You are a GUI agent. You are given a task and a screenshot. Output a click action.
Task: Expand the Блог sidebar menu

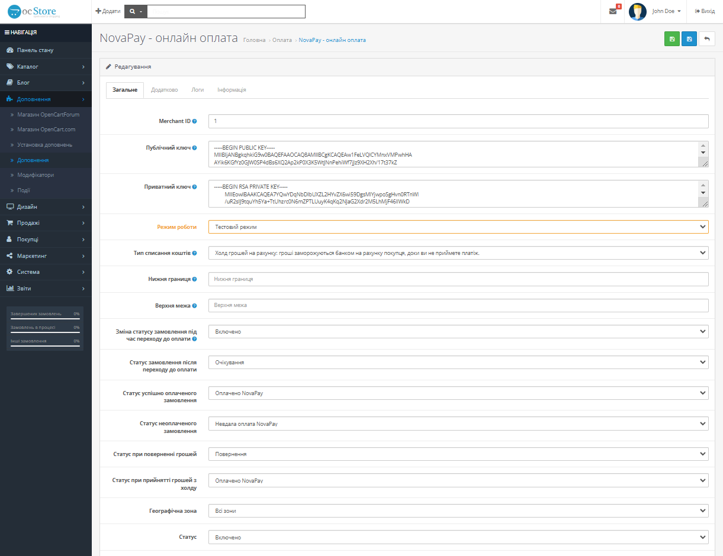tap(46, 83)
